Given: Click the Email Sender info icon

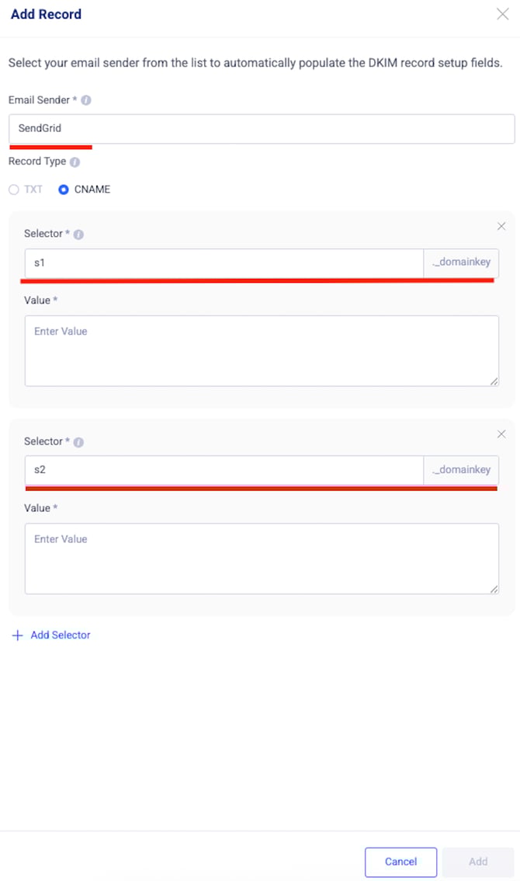Looking at the screenshot, I should (86, 100).
